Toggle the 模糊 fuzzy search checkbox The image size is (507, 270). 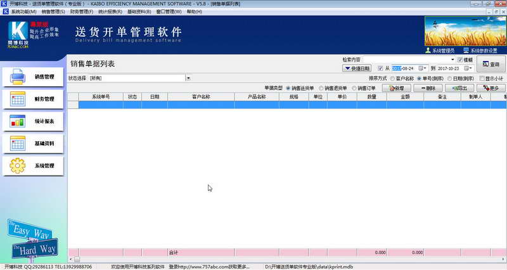(x=460, y=60)
